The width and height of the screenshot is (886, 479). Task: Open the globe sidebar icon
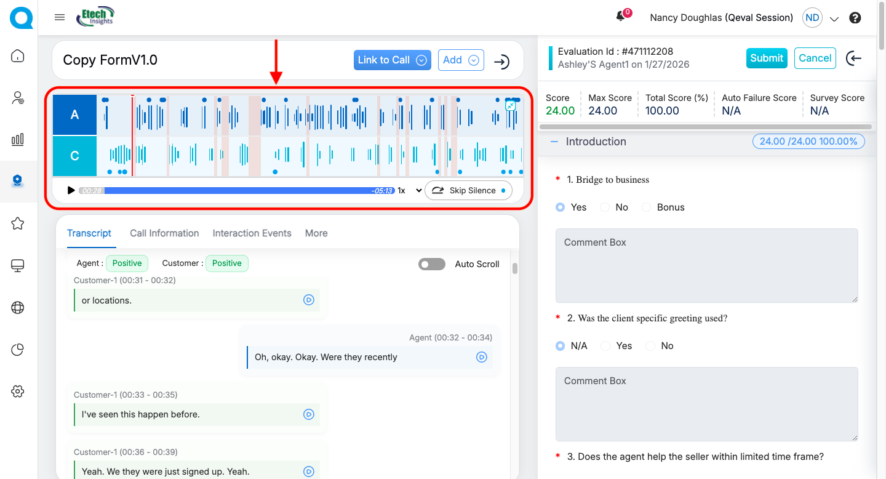pos(18,308)
